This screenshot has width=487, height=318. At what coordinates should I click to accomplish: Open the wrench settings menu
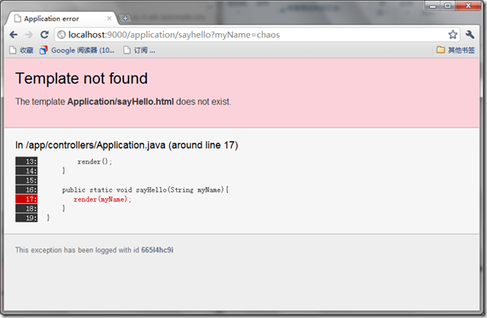470,35
